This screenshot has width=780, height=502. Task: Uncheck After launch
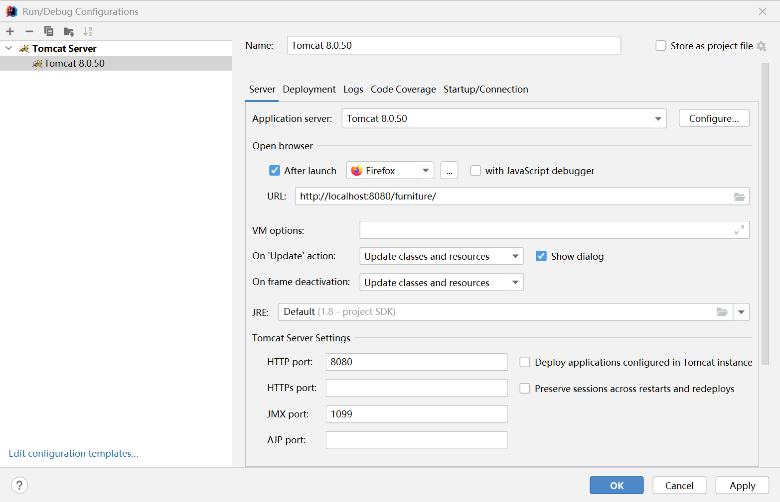[275, 171]
